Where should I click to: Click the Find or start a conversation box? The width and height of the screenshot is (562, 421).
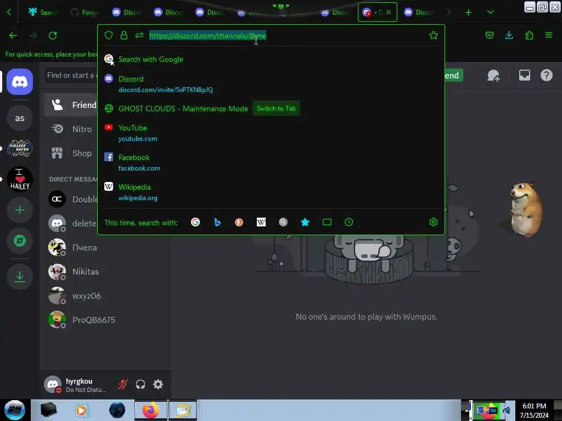(x=71, y=76)
